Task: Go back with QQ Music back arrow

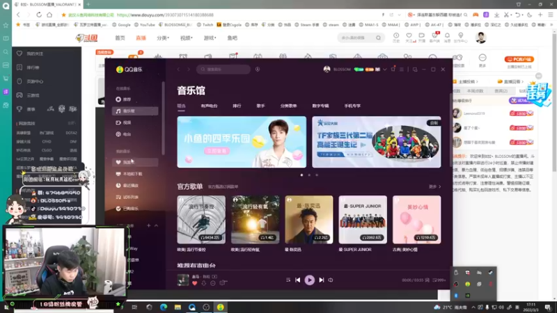Action: pos(179,69)
